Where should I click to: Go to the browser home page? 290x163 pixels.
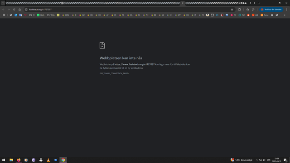tap(19, 10)
